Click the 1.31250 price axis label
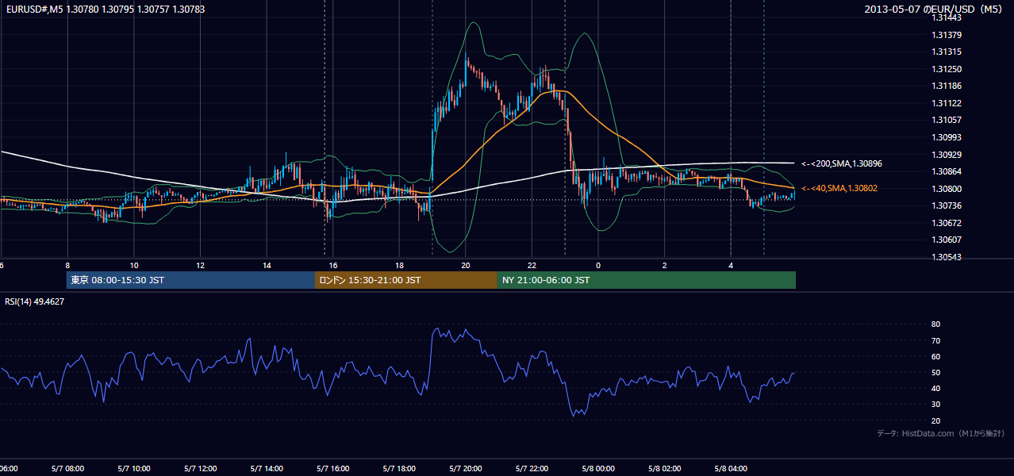Screen dimensions: 1014x476 (947, 69)
